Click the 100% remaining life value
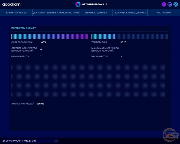Screen dimensions: 180x144 (x=43, y=42)
